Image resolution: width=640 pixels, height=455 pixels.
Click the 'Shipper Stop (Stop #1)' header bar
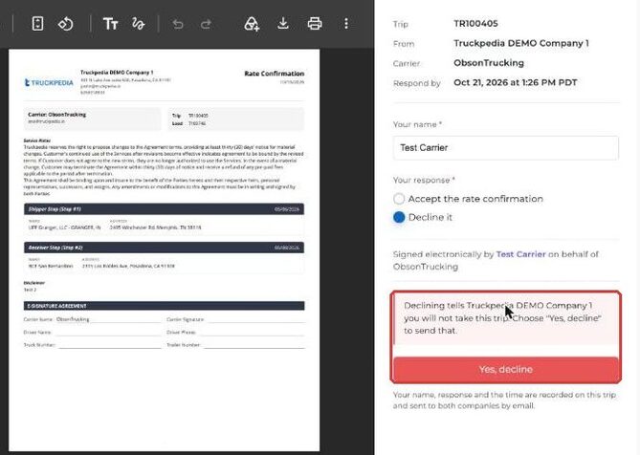click(165, 209)
